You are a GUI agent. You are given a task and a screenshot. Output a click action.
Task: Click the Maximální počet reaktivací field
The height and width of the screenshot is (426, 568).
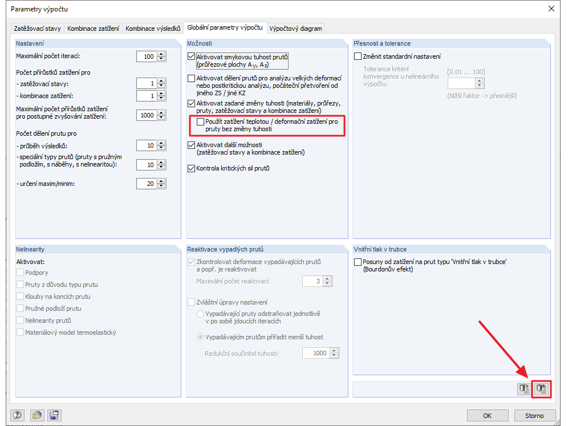[313, 281]
